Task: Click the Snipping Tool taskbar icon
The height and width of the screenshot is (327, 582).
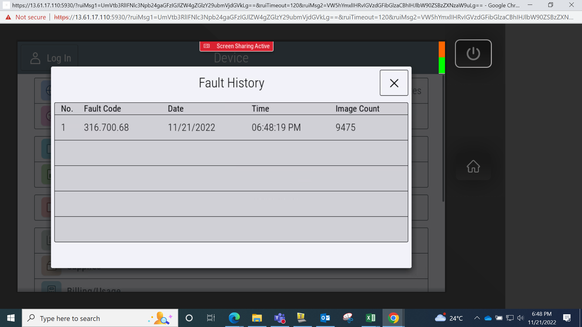Action: pos(348,318)
